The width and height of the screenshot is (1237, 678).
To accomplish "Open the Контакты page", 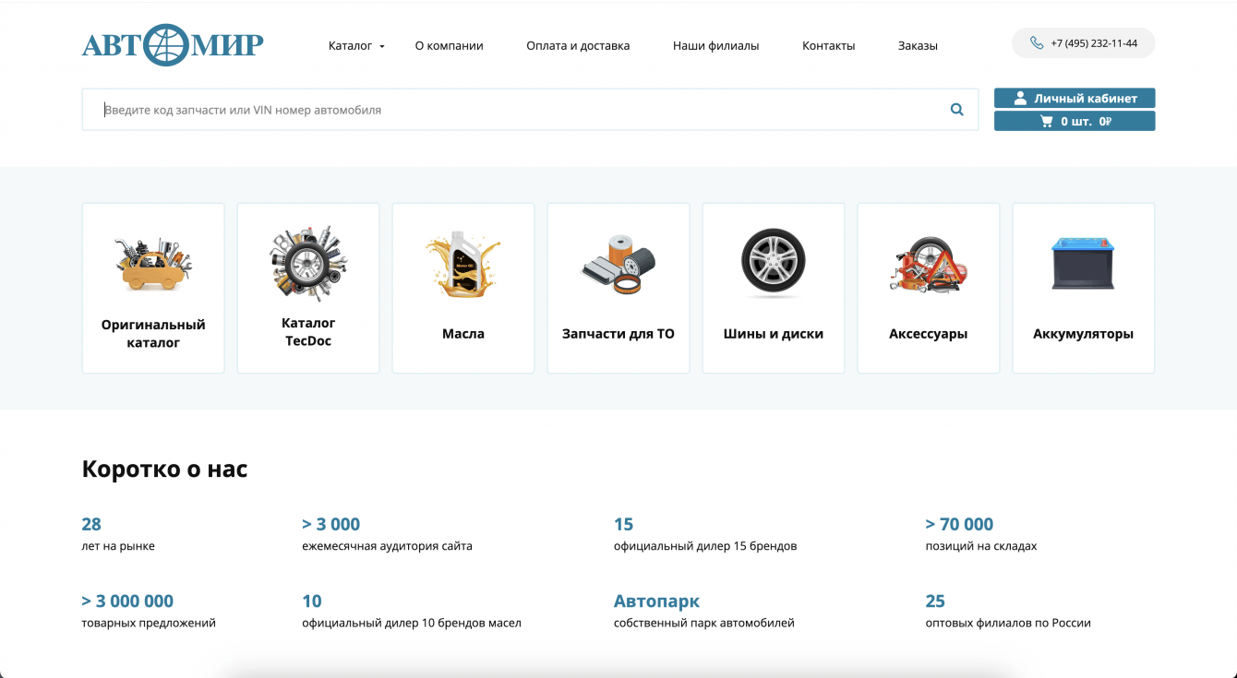I will 828,44.
